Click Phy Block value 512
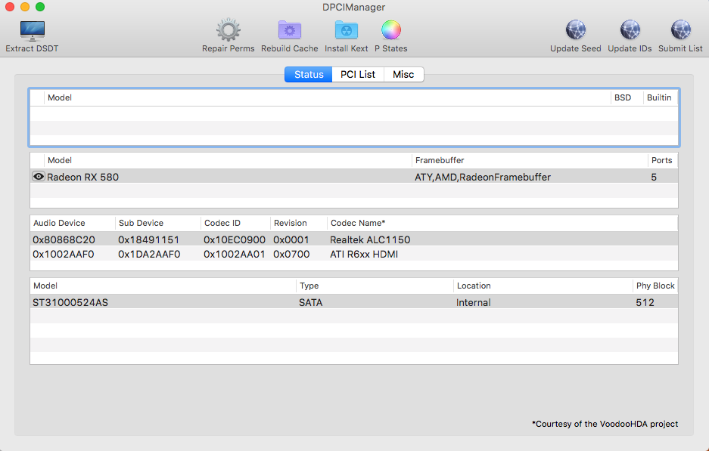The height and width of the screenshot is (451, 709). coord(645,302)
